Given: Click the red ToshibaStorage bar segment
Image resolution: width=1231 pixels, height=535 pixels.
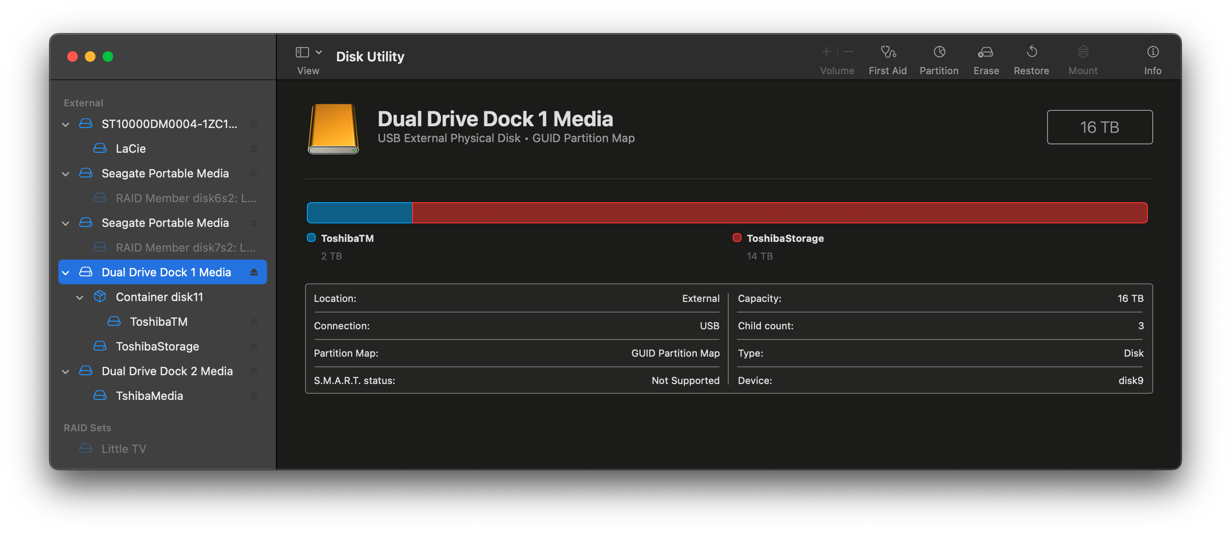Looking at the screenshot, I should pyautogui.click(x=779, y=213).
